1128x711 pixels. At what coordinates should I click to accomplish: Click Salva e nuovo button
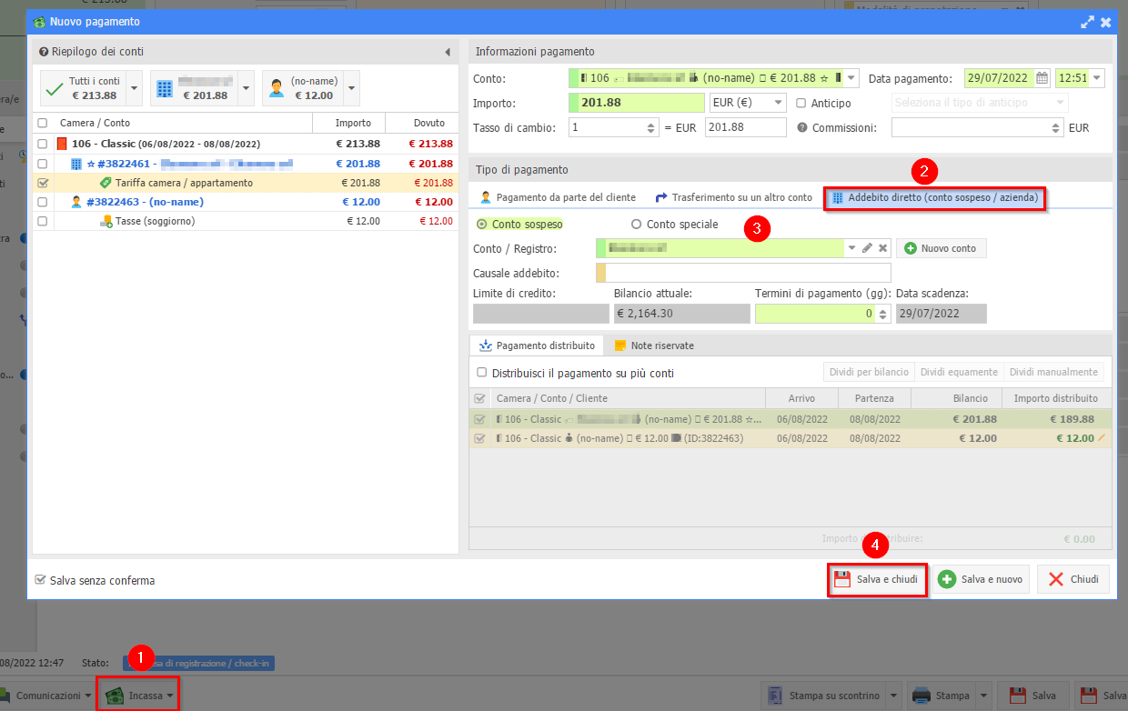(981, 579)
